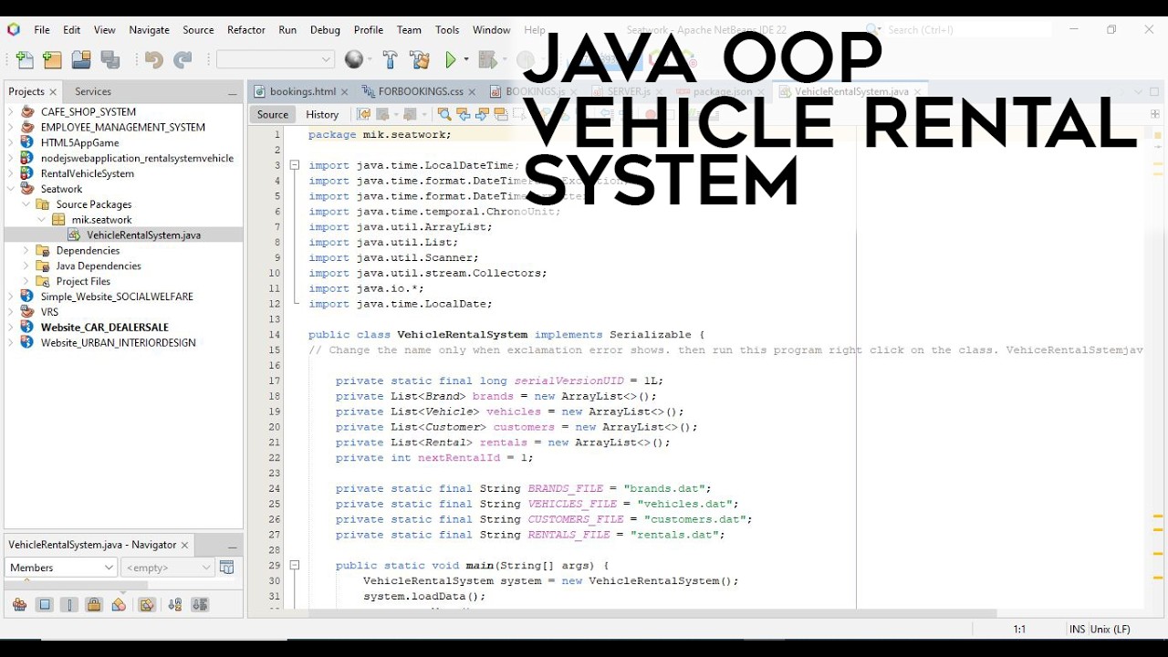
Task: Toggle Show Fields filter in Navigator
Action: click(44, 604)
